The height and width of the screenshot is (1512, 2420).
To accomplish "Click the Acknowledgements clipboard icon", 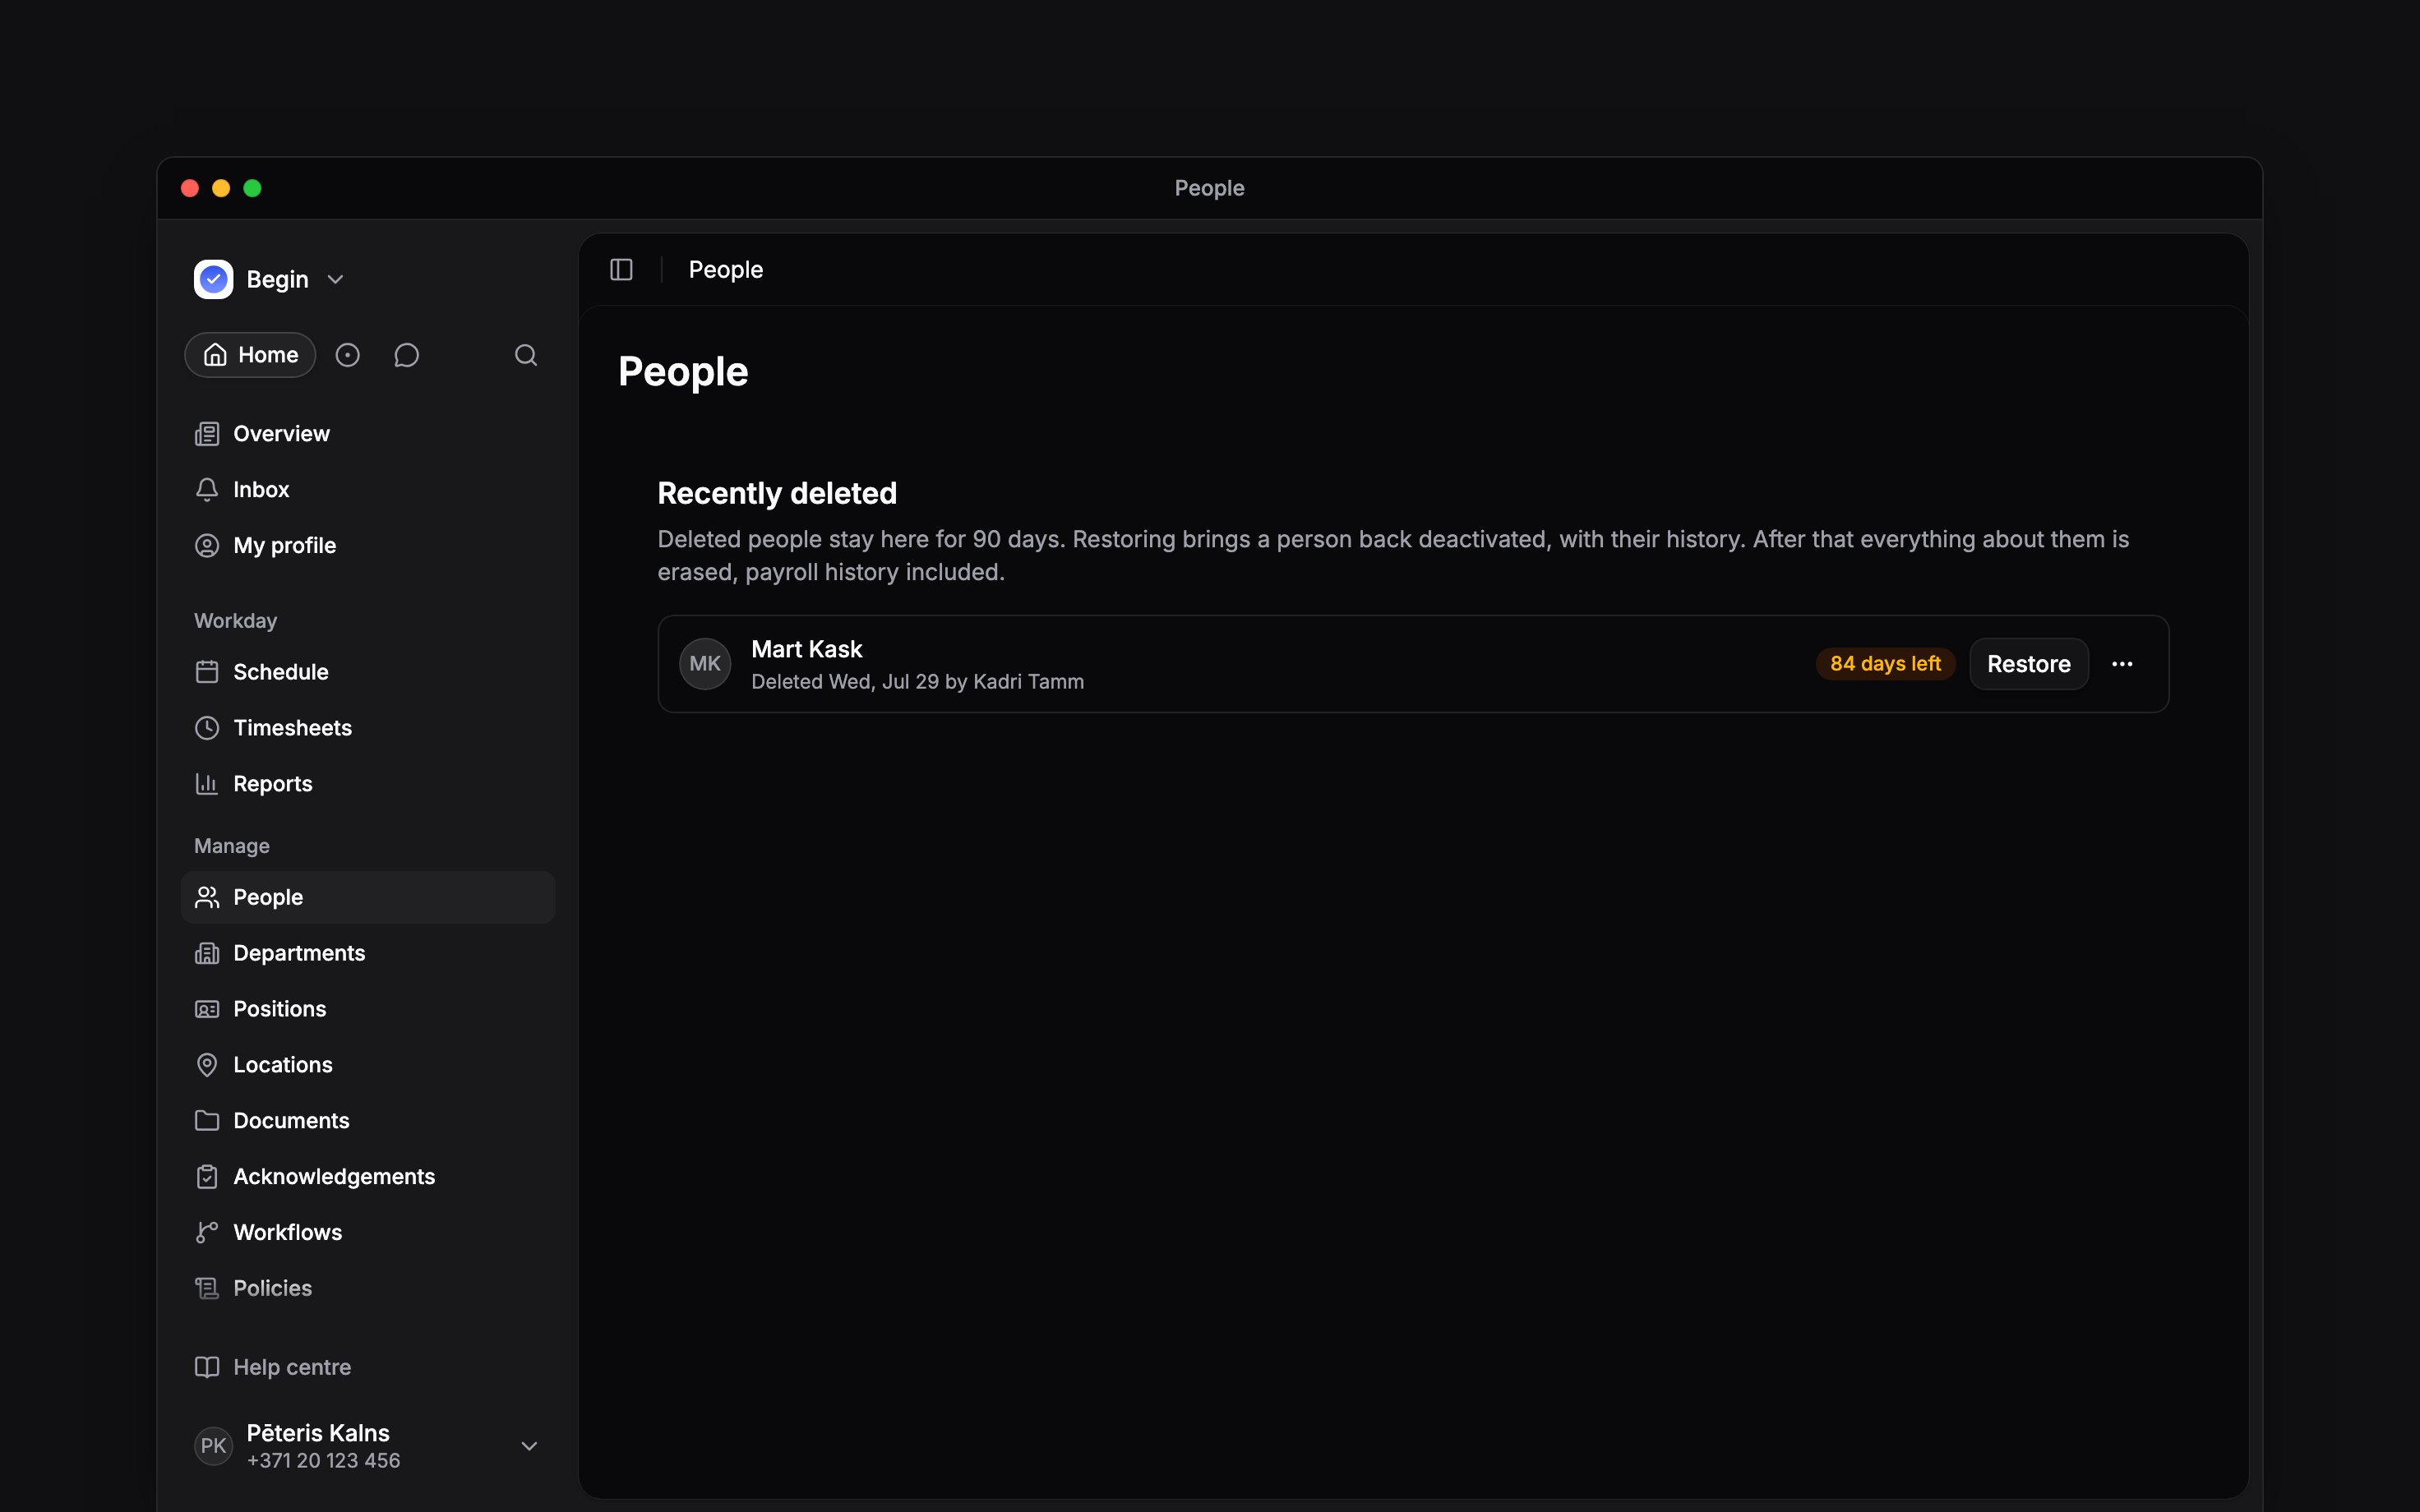I will pyautogui.click(x=207, y=1177).
